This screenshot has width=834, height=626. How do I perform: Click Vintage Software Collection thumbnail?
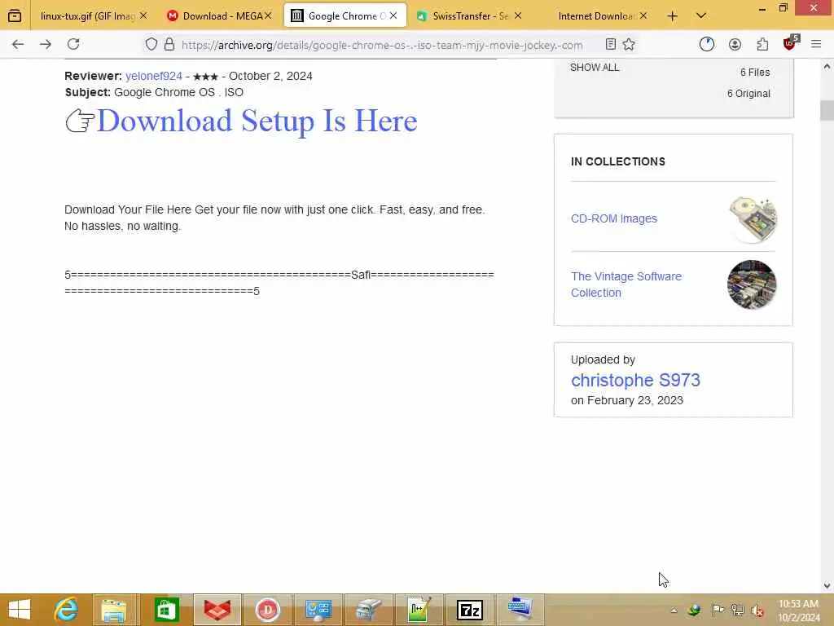(752, 284)
